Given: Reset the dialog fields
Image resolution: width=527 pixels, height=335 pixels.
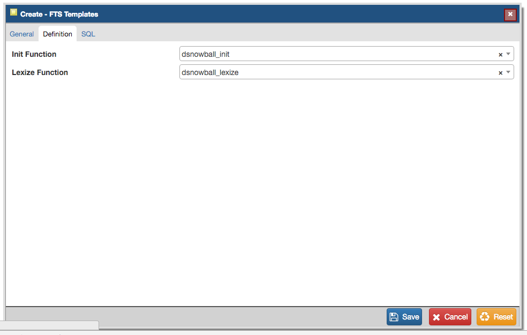Looking at the screenshot, I should click(x=496, y=317).
